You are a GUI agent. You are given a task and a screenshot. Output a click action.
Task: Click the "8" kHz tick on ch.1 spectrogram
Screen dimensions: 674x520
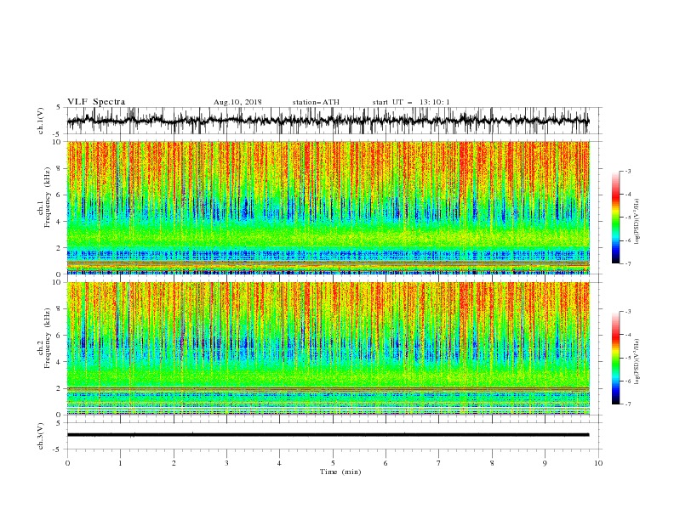tap(60, 168)
